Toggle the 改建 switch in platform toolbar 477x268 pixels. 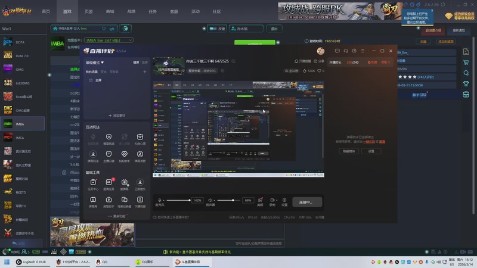(x=213, y=29)
